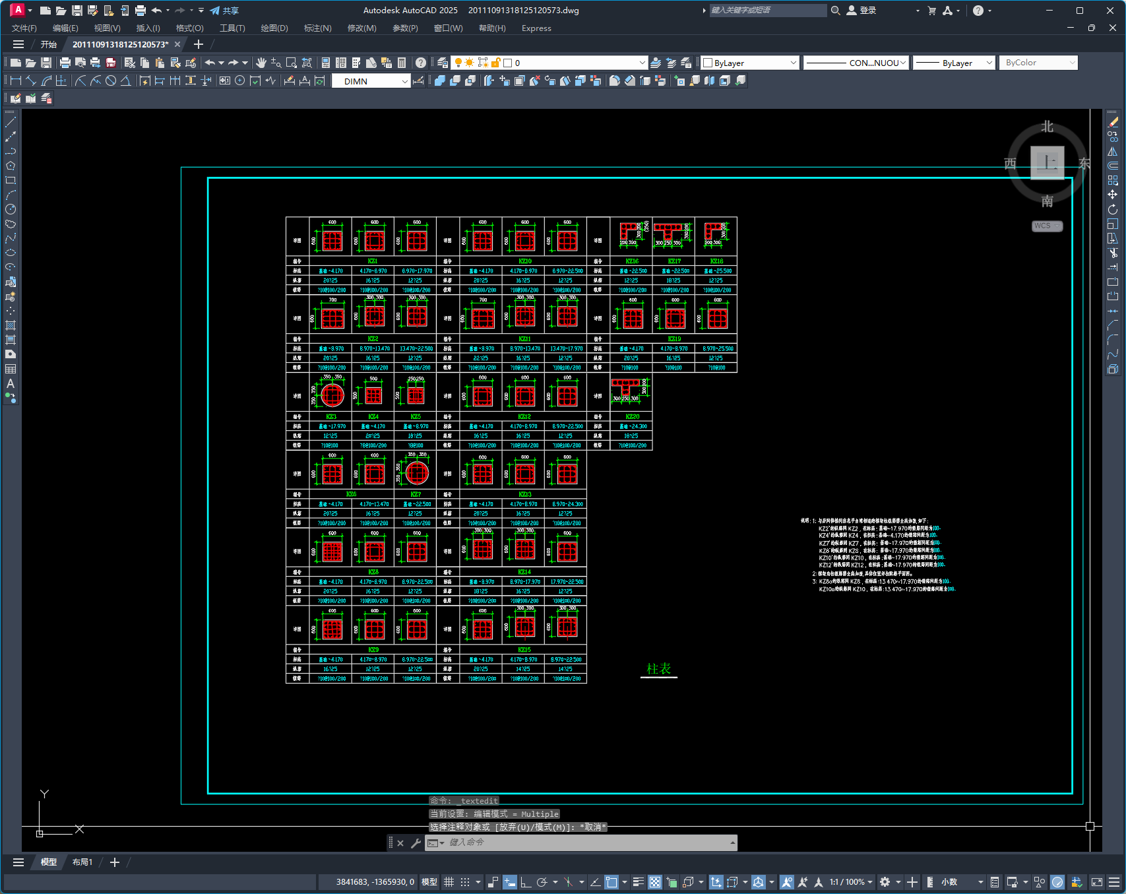Click the Diameter Dimension tool
The height and width of the screenshot is (894, 1126).
coord(111,80)
